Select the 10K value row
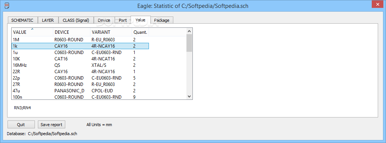 pyautogui.click(x=80, y=59)
